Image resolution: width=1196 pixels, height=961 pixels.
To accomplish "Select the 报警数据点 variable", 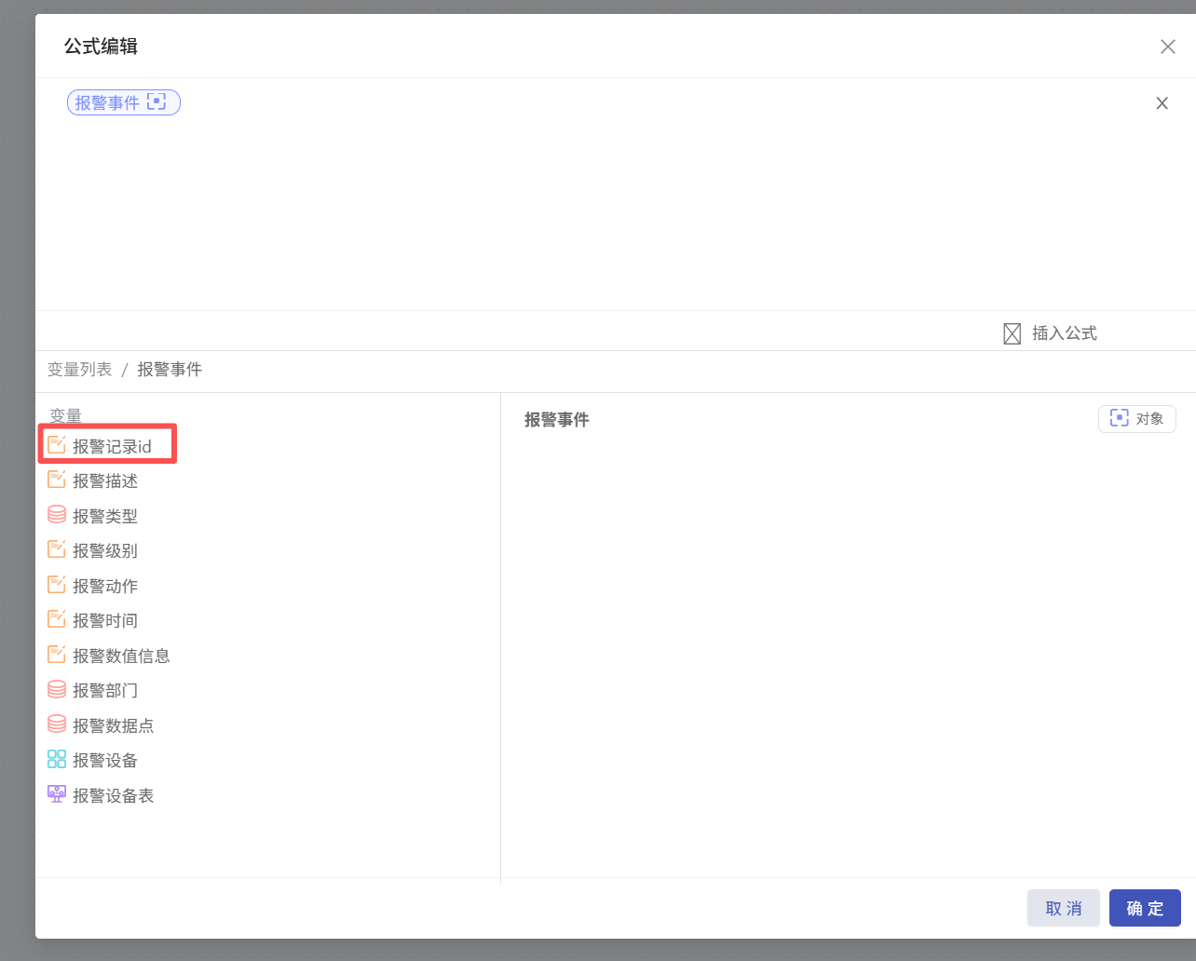I will coord(114,725).
